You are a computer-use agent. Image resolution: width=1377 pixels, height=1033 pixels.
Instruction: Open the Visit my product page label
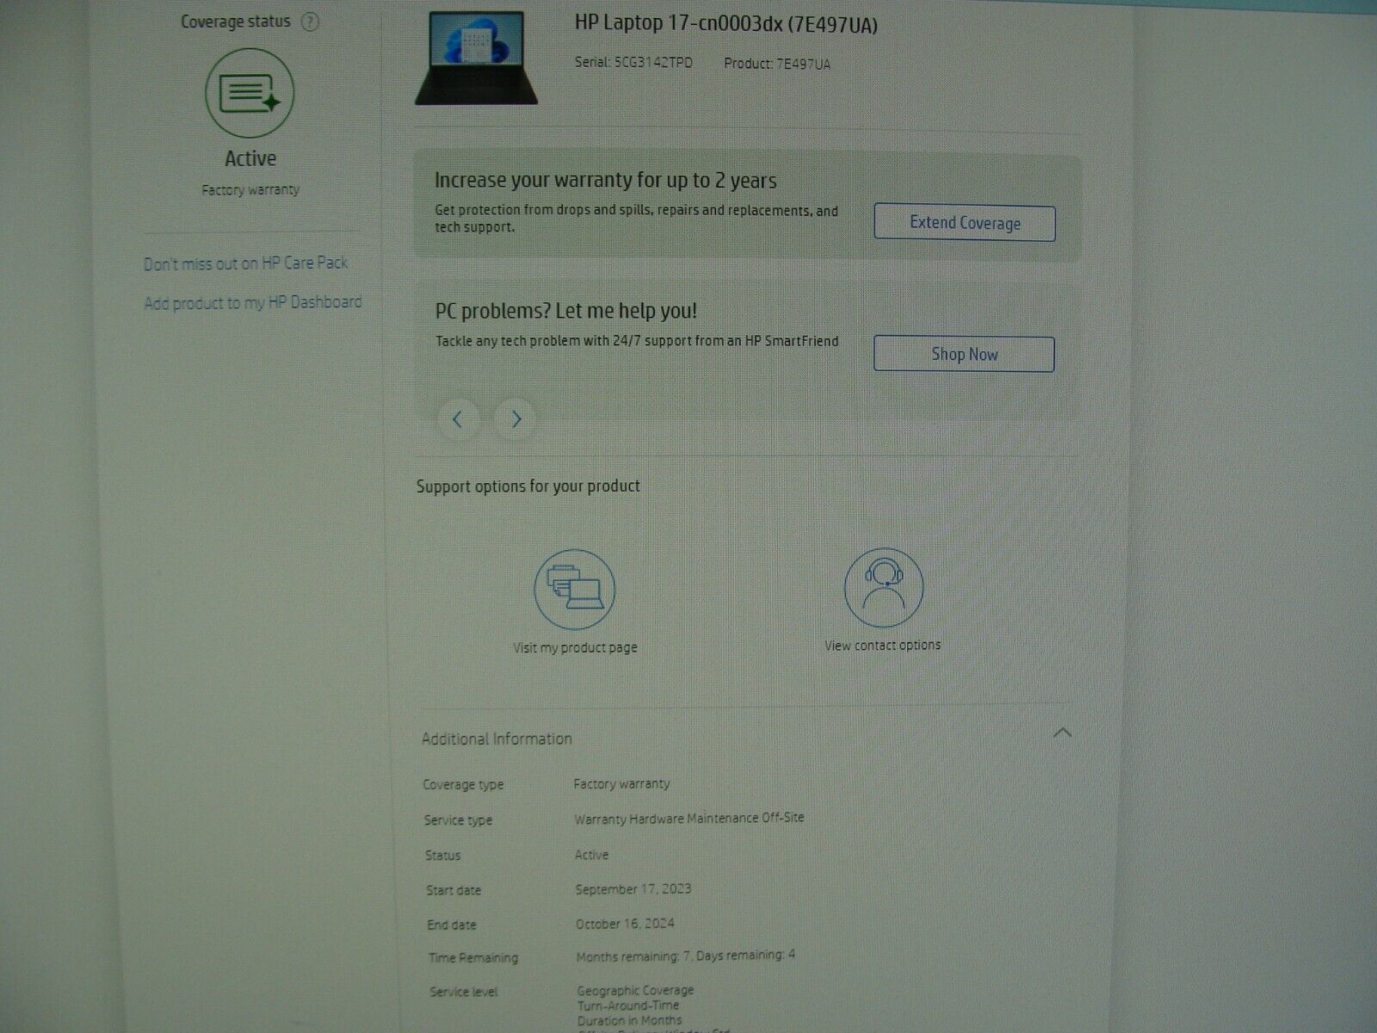575,647
